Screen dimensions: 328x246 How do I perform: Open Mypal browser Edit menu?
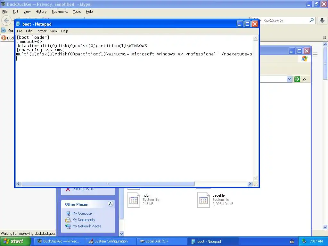coord(15,12)
